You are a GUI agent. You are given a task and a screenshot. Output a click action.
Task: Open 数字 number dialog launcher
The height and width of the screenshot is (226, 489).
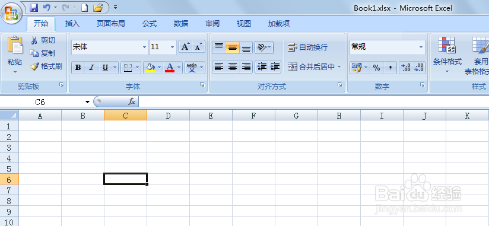[423, 85]
